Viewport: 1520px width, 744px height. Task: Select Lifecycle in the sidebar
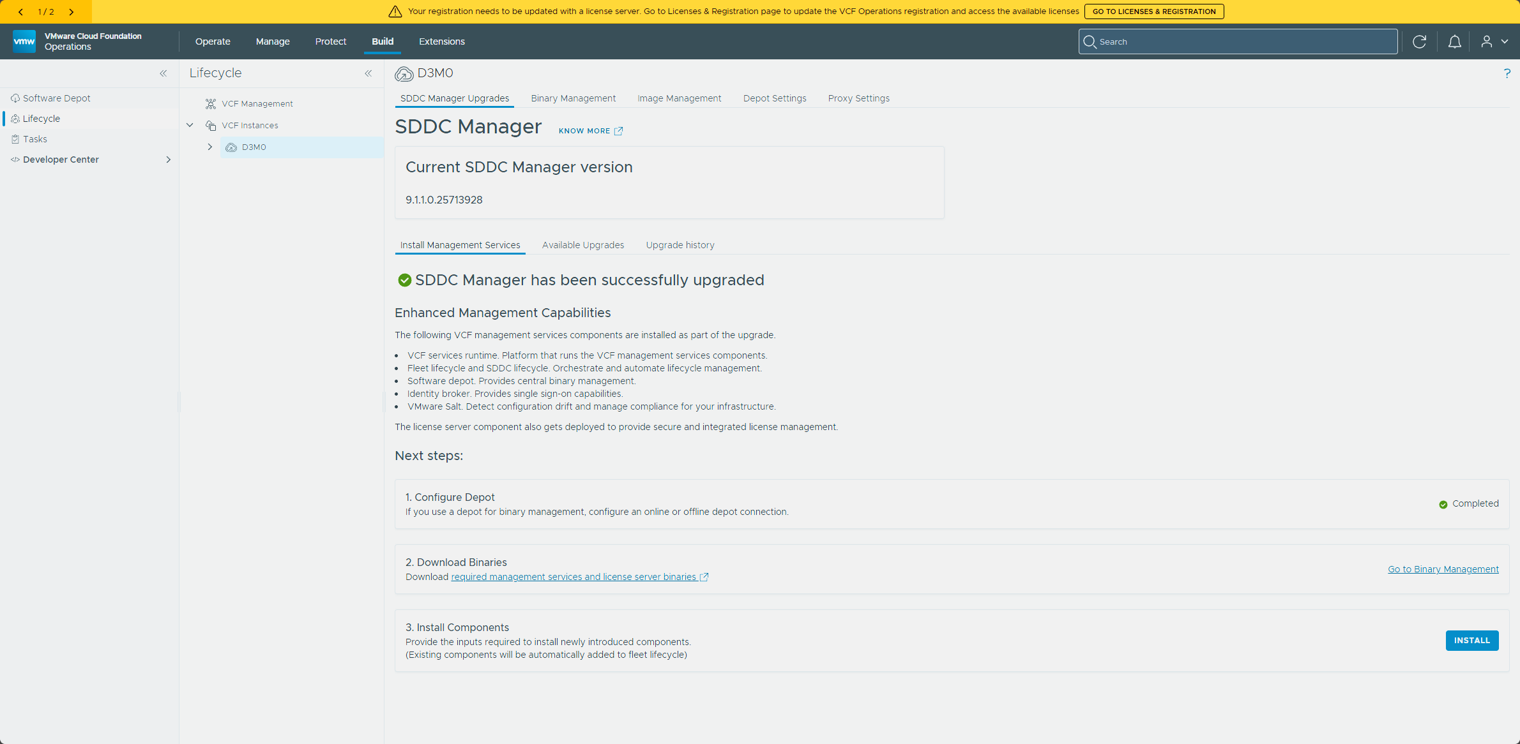[41, 119]
